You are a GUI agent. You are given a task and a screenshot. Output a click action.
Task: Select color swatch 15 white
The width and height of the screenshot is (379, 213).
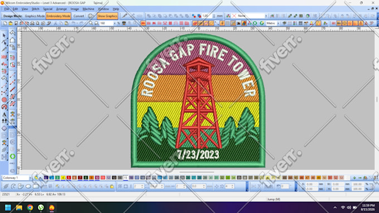click(x=125, y=178)
